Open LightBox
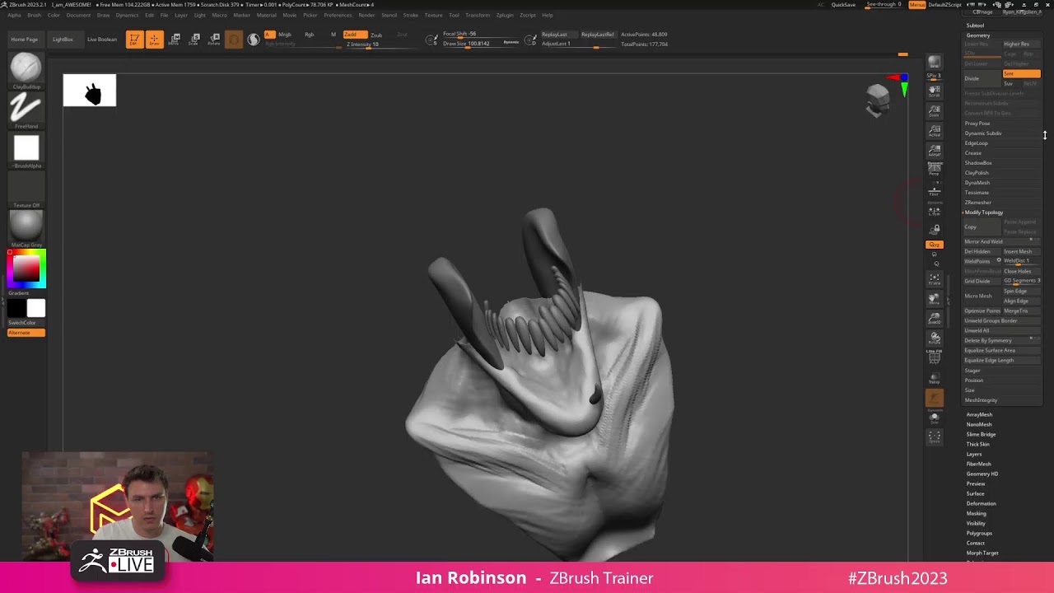 pyautogui.click(x=63, y=40)
